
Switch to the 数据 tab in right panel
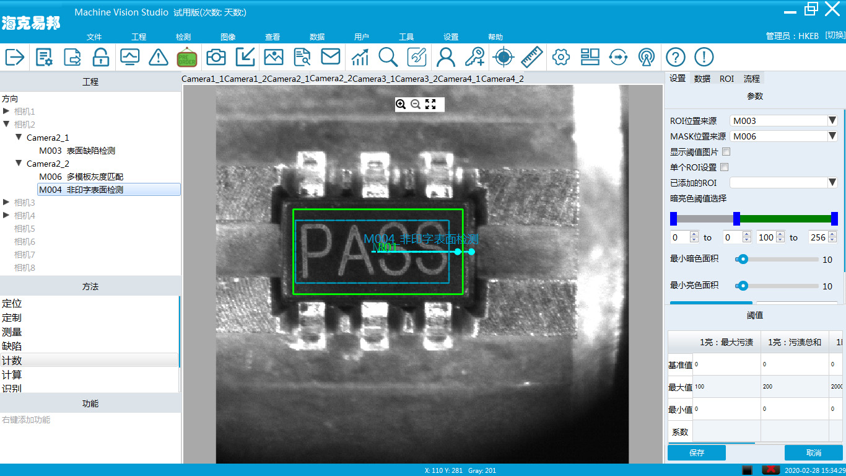click(702, 79)
